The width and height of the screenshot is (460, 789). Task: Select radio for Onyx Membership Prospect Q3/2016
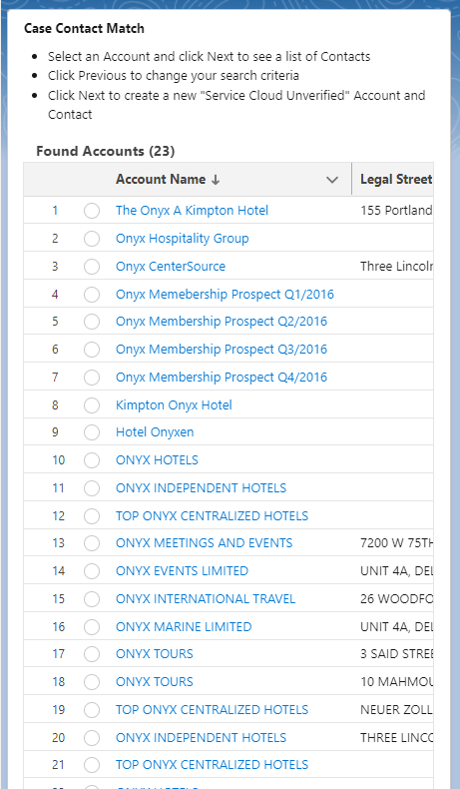[92, 350]
